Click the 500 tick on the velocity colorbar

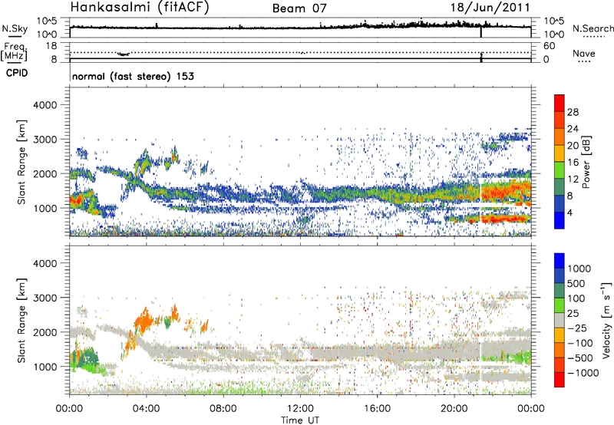pos(576,283)
